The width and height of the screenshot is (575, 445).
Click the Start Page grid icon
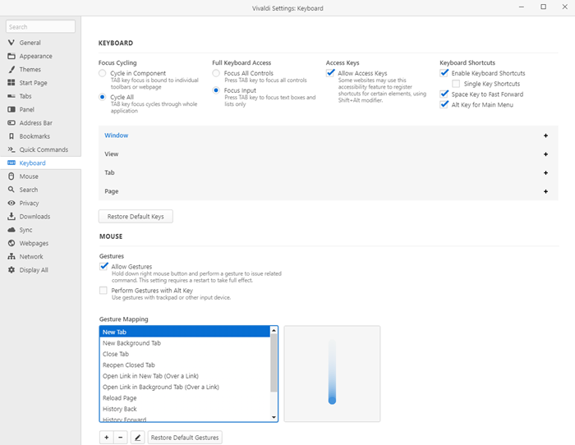(11, 82)
